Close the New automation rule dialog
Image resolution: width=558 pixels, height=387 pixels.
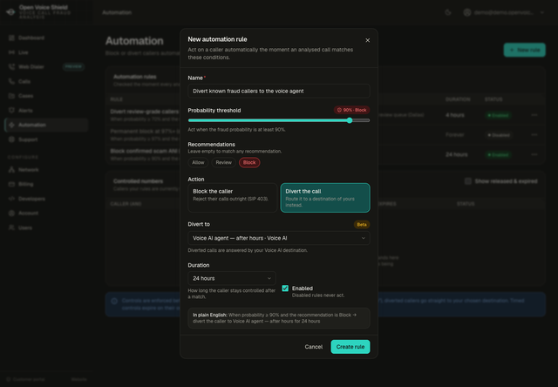[x=368, y=40]
